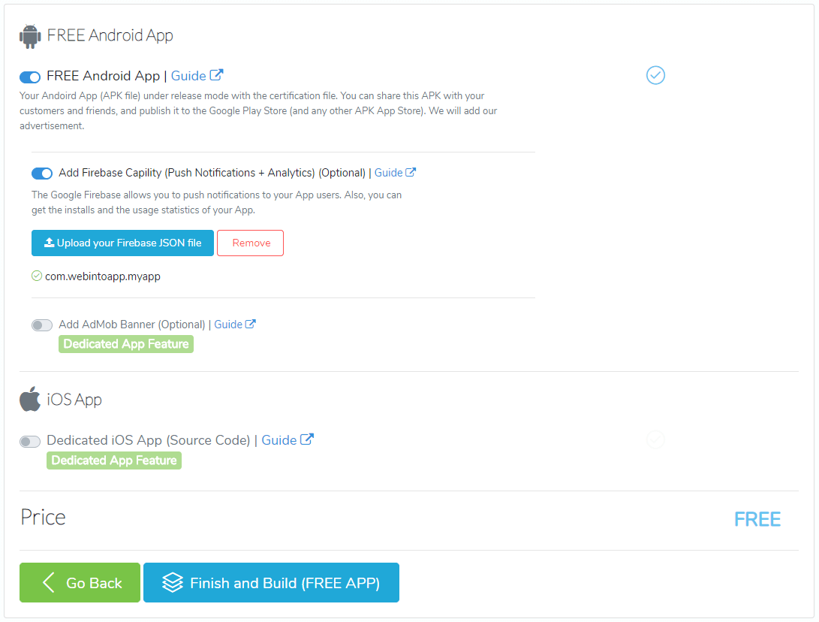The image size is (819, 622).
Task: Open the FREE Android App Guide link
Action: (188, 76)
